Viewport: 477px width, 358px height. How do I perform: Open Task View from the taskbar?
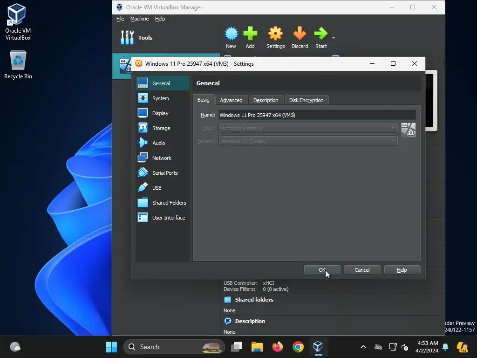237,347
